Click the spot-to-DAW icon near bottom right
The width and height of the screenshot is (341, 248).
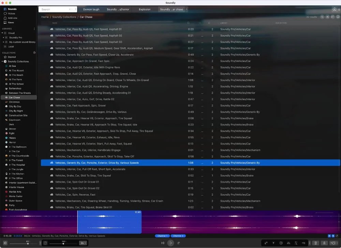pos(316,243)
